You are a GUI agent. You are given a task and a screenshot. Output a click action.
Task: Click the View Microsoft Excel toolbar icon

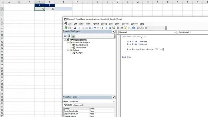click(66, 28)
